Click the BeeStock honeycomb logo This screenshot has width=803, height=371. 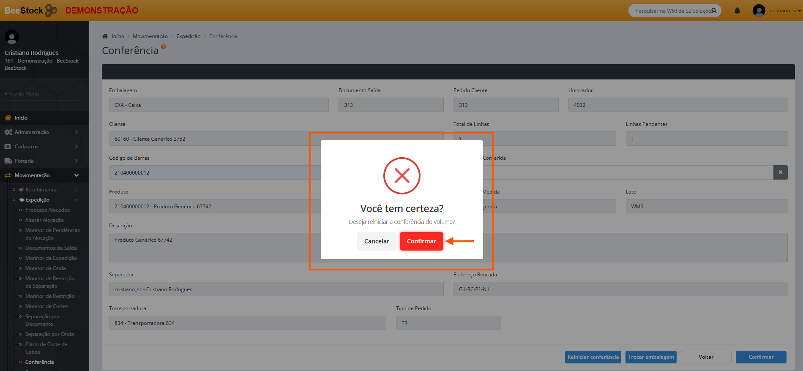pos(51,11)
